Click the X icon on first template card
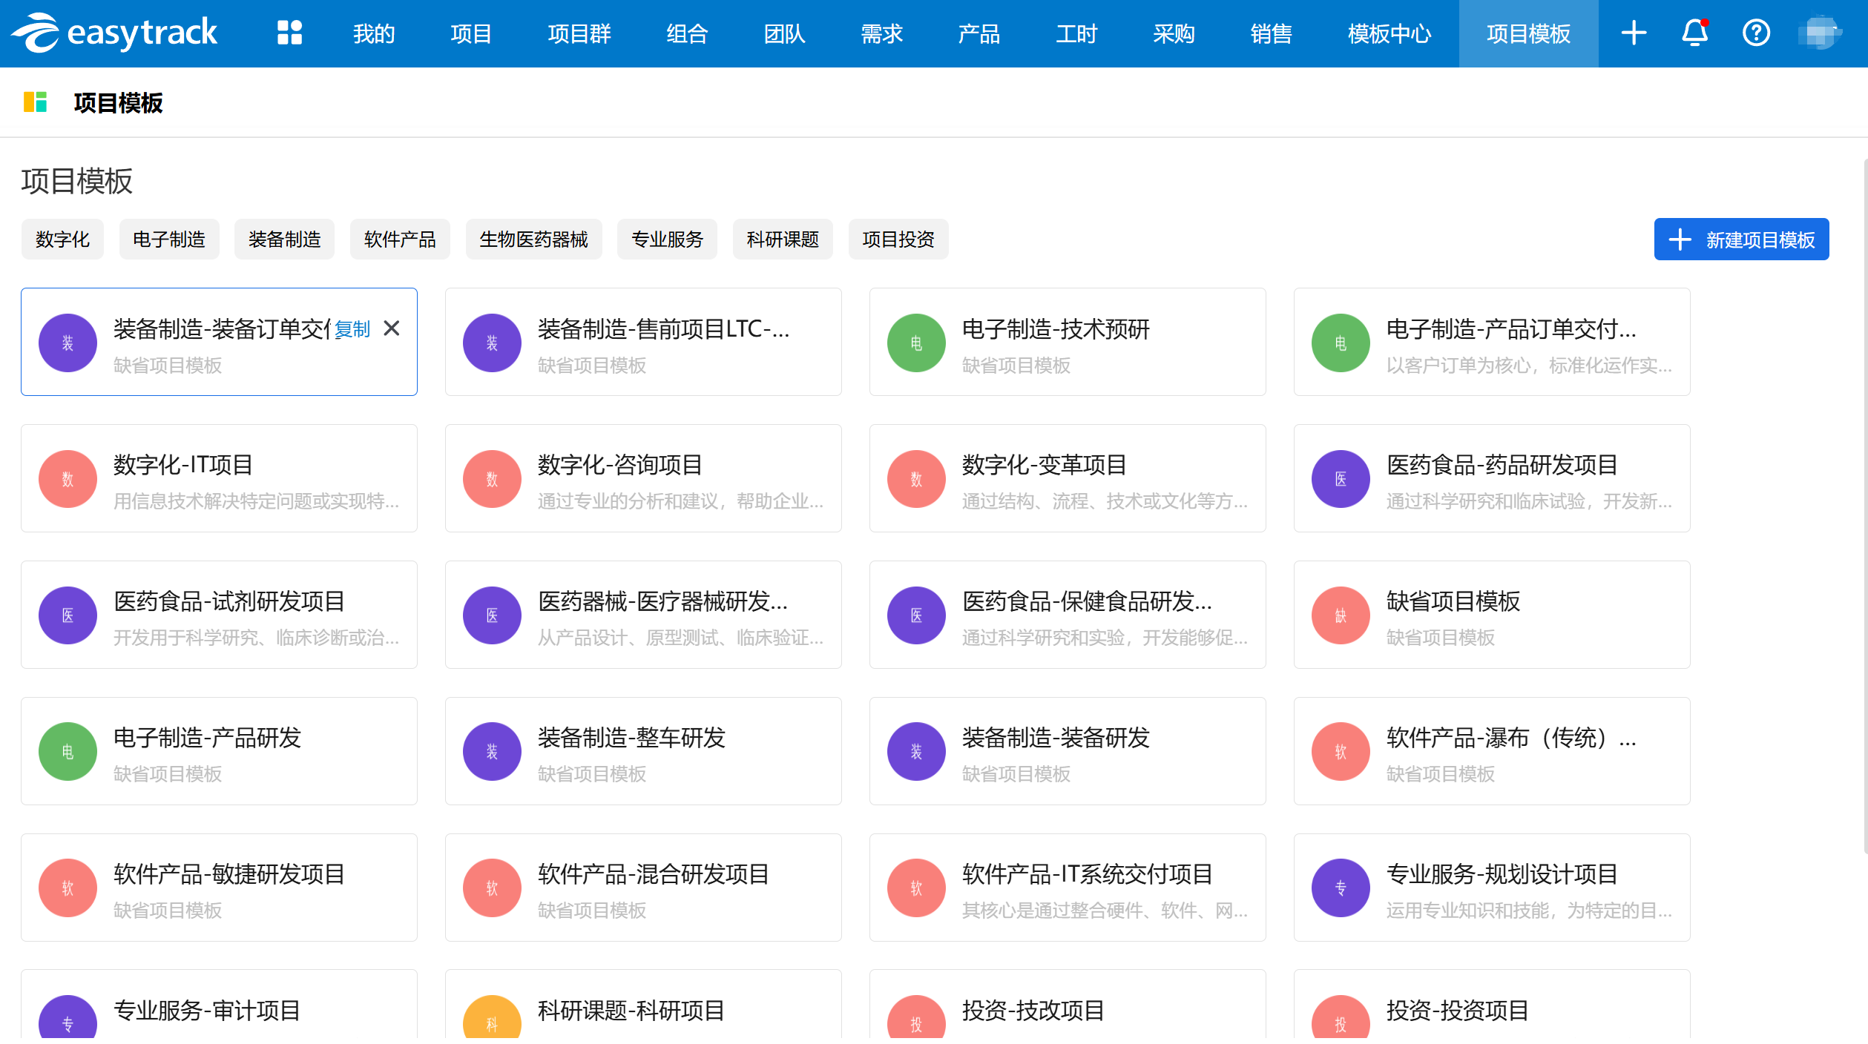Viewport: 1868px width, 1044px height. click(392, 328)
